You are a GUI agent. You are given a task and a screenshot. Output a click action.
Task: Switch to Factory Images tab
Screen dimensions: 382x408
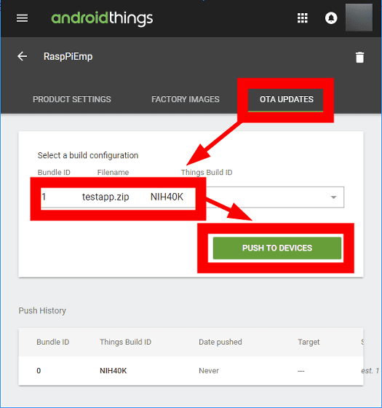pyautogui.click(x=186, y=99)
